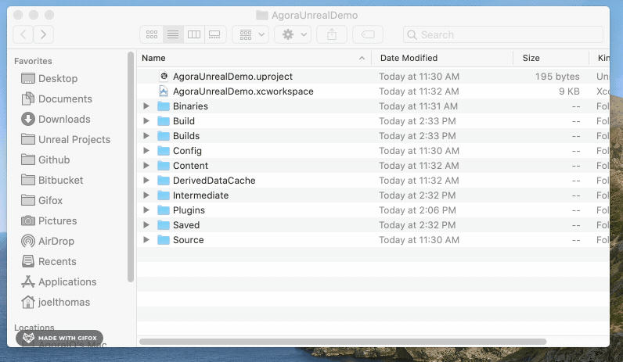The height and width of the screenshot is (362, 623).
Task: Open the gear action menu
Action: [293, 34]
